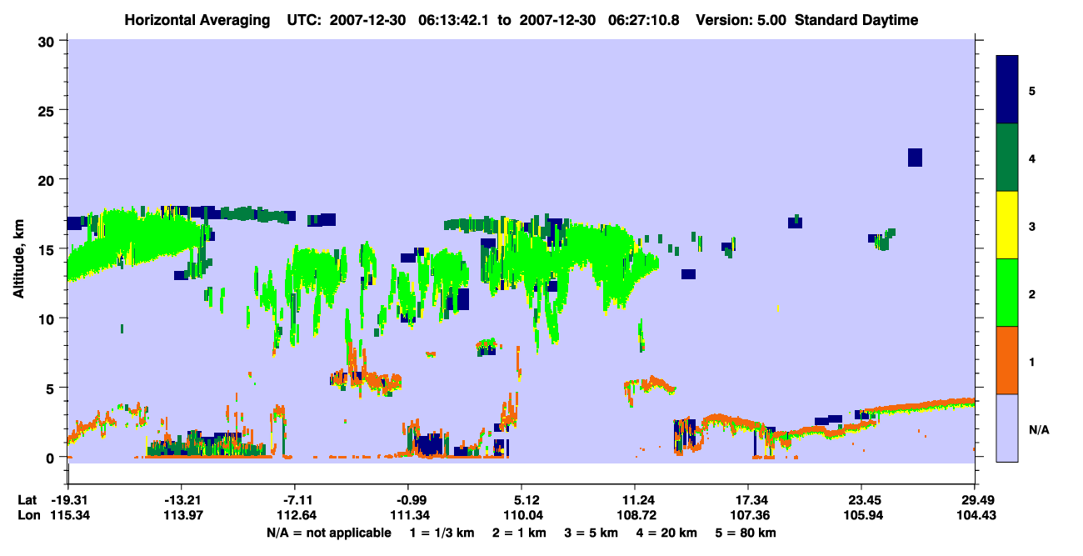
Task: Click the 'Standard Daytime' label
Action: [856, 20]
